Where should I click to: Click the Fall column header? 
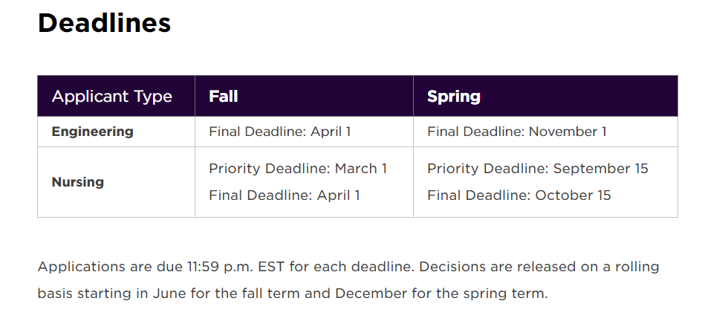click(224, 96)
